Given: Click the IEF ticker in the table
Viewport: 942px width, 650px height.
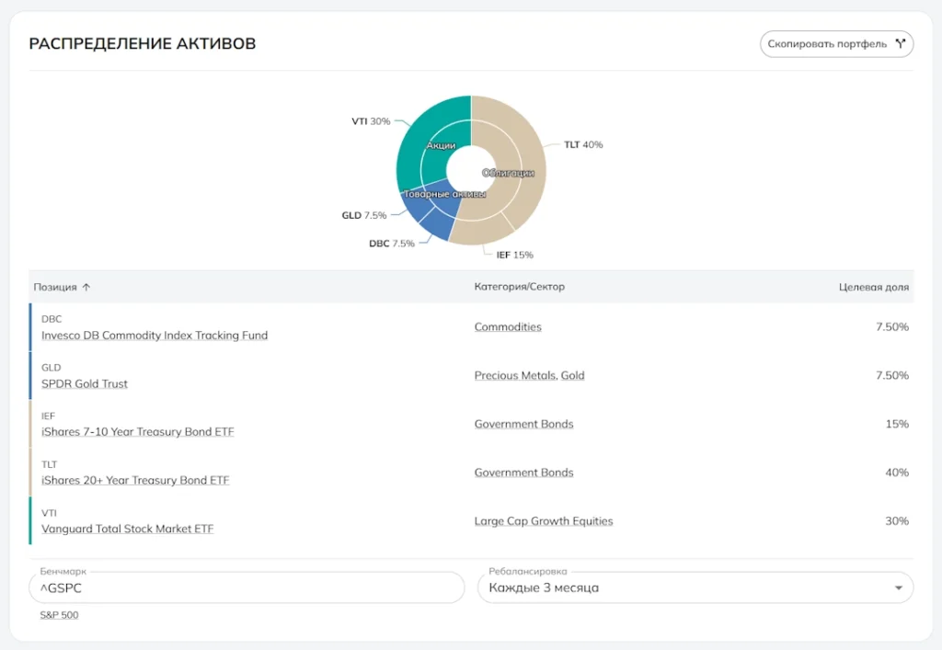Looking at the screenshot, I should tap(48, 416).
